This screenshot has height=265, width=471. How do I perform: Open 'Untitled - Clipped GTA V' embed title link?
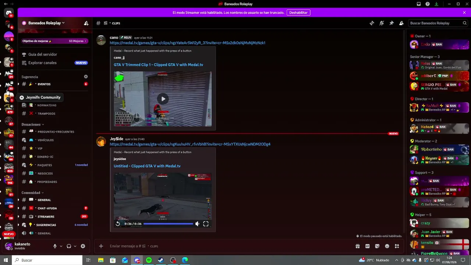pyautogui.click(x=147, y=166)
